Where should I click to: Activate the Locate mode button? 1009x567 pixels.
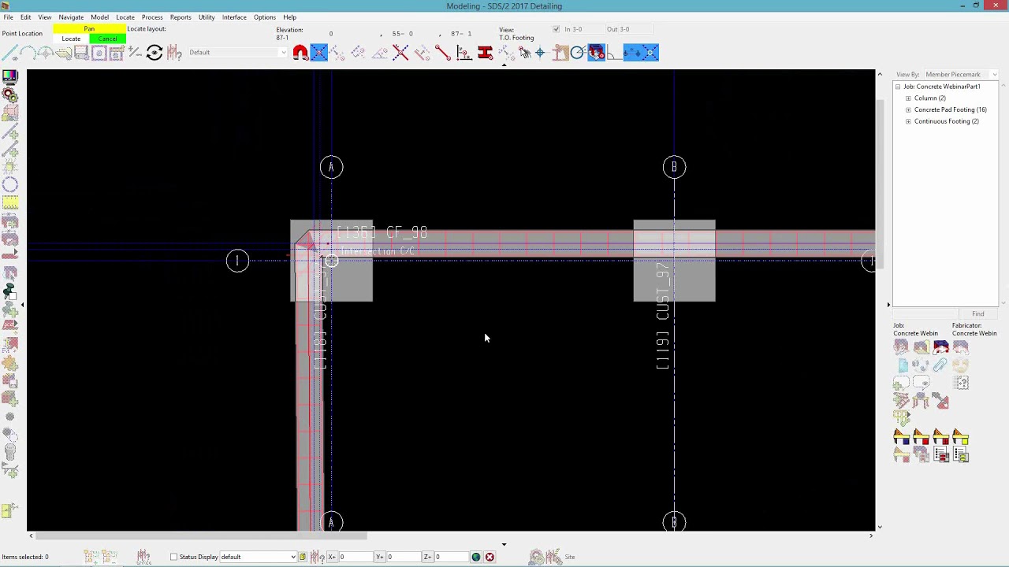71,39
